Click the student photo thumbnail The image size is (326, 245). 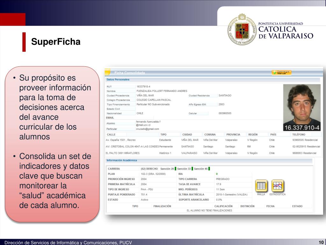pyautogui.click(x=302, y=108)
